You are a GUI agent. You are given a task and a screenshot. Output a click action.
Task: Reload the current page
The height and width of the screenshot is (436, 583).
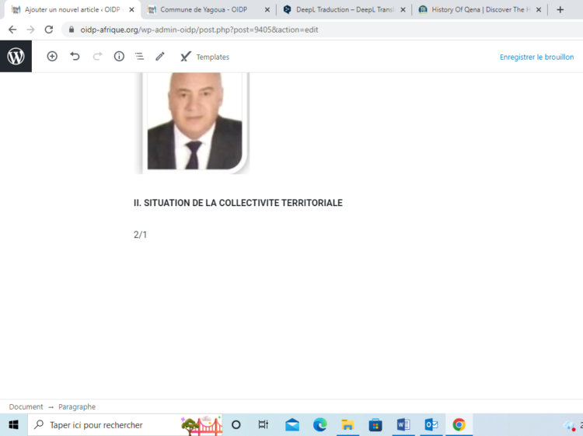tap(49, 30)
